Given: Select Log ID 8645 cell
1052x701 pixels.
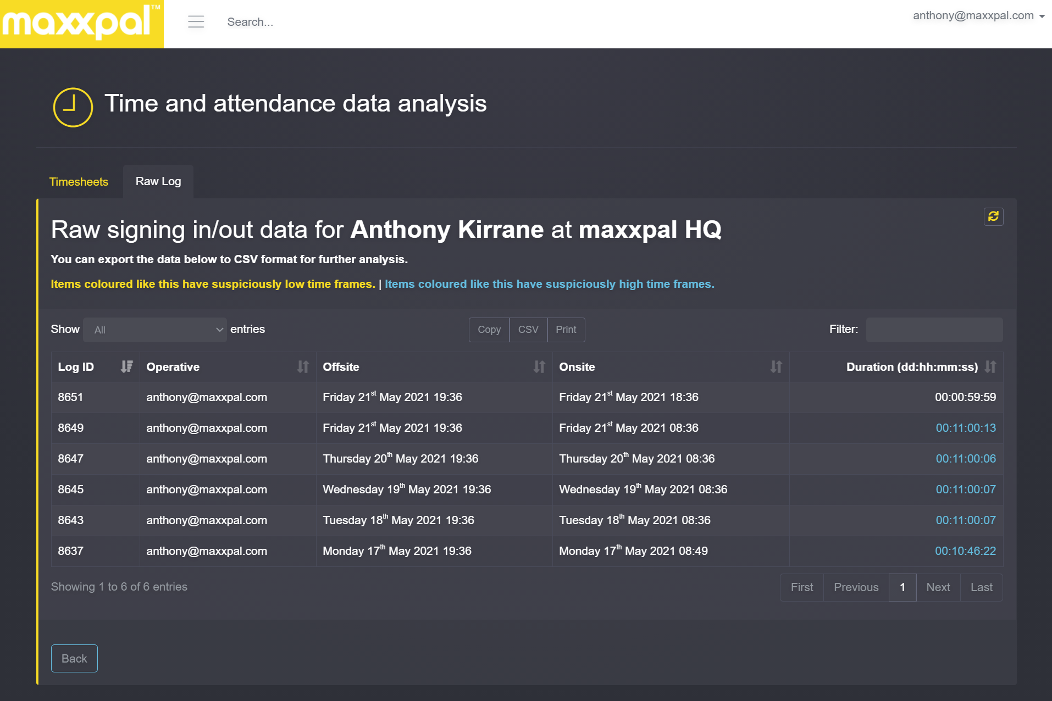Looking at the screenshot, I should click(96, 489).
